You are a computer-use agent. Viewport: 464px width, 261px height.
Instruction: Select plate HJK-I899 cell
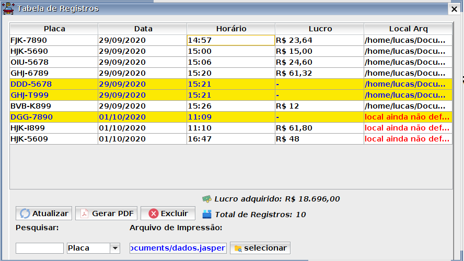point(54,128)
